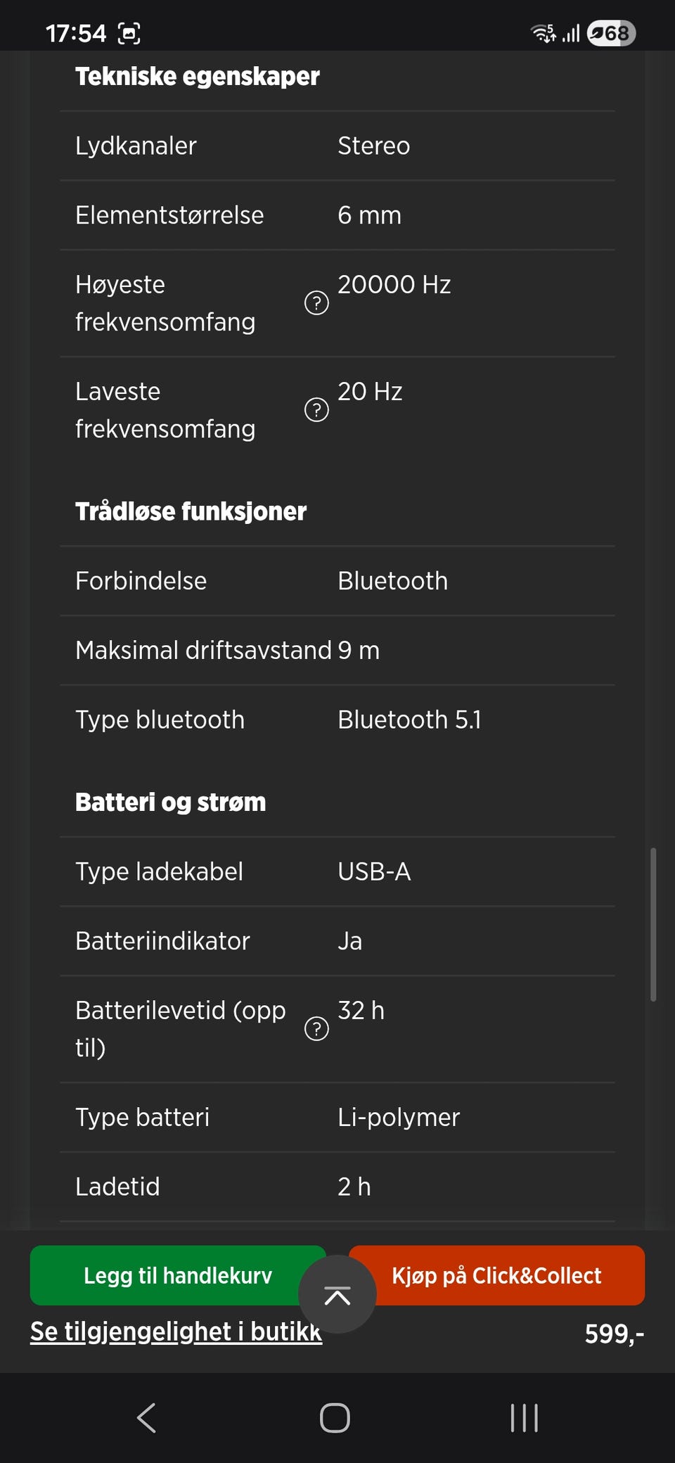Tap help icon beside Laveste frekvensomfang
The height and width of the screenshot is (1463, 675).
(x=316, y=410)
